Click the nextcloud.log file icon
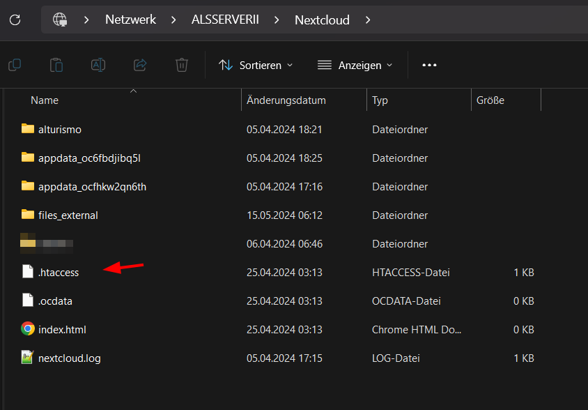588x410 pixels. [x=28, y=357]
